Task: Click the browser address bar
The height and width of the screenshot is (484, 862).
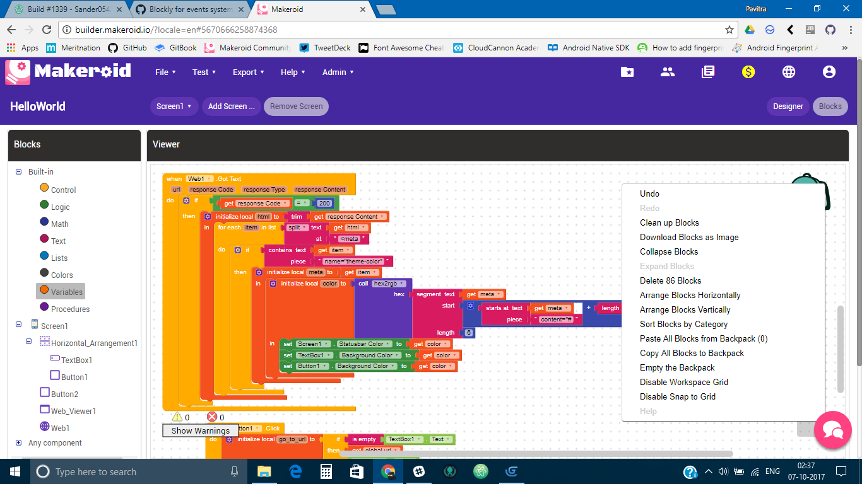Action: click(x=379, y=29)
